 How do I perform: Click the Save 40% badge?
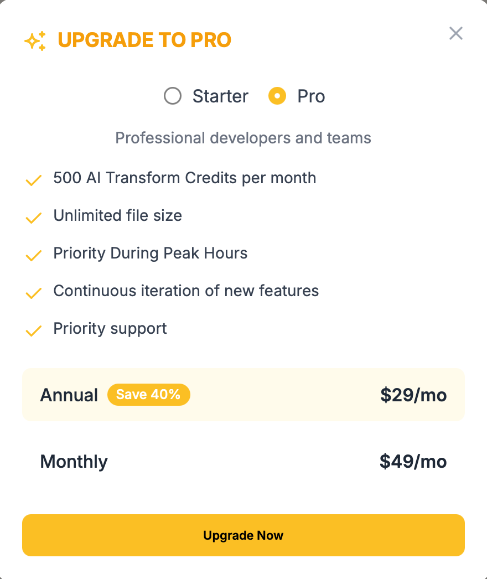[148, 395]
